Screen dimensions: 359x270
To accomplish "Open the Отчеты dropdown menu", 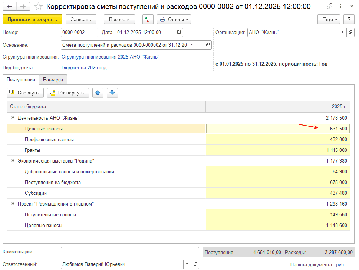I will (174, 20).
